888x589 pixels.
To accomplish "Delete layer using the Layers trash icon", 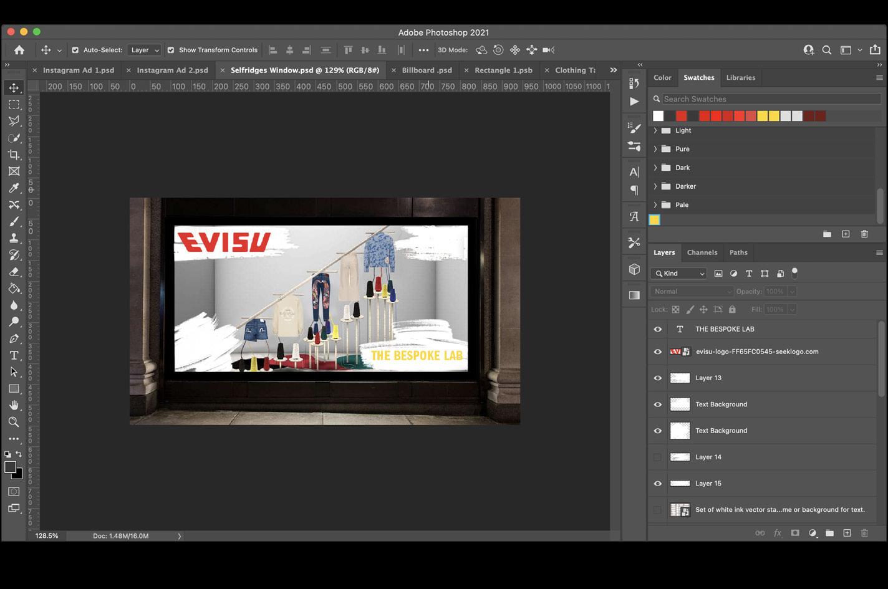I will (x=864, y=533).
